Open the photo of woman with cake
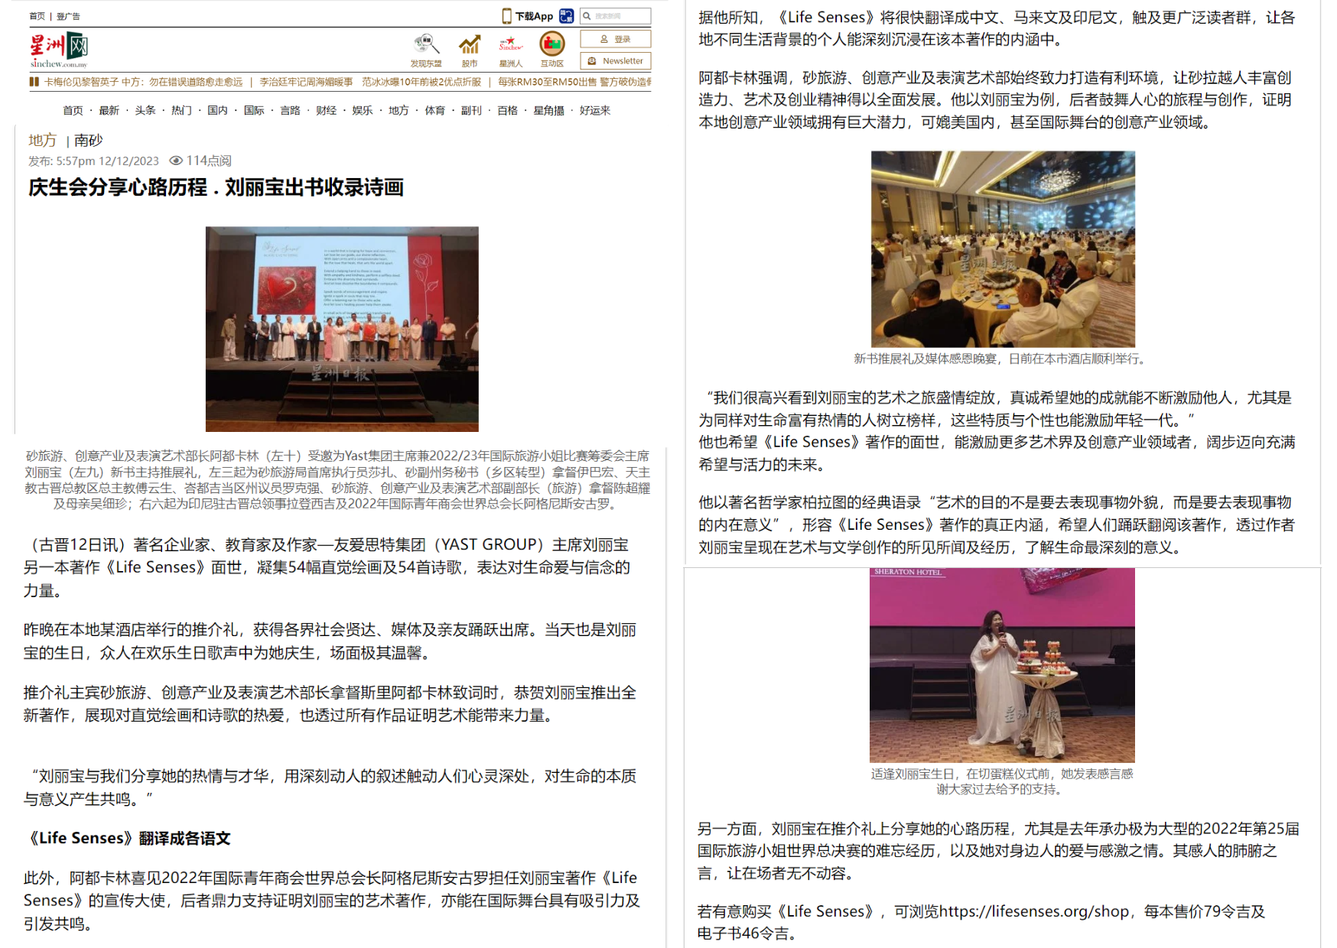This screenshot has width=1337, height=948. tap(1002, 665)
